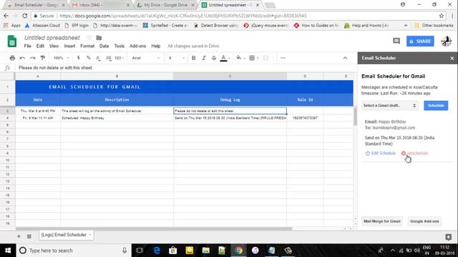Screen dimensions: 458x257
Task: Open Task View on taskbar
Action: [140, 251]
